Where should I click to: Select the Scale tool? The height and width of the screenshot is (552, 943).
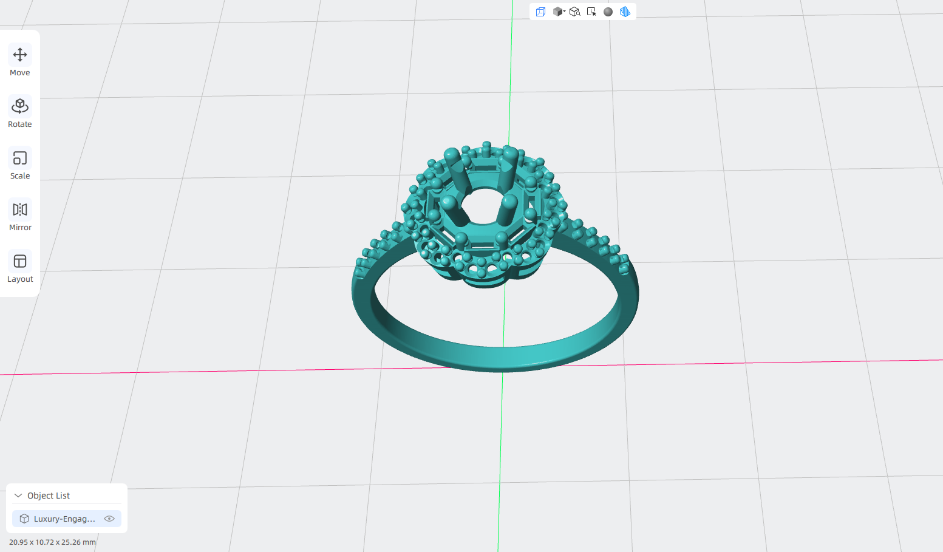tap(20, 165)
